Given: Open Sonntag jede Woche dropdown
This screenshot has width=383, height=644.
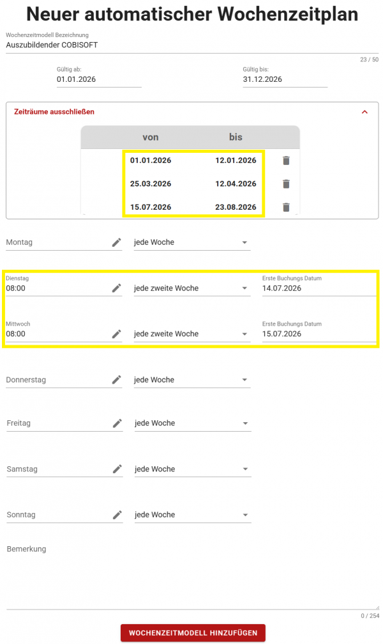Looking at the screenshot, I should [x=193, y=515].
